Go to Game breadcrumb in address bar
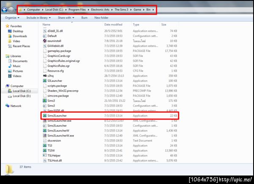 click(x=137, y=10)
